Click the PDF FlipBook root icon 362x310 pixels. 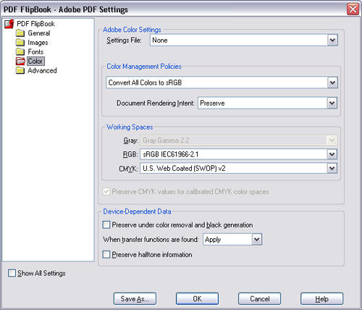pyautogui.click(x=9, y=24)
